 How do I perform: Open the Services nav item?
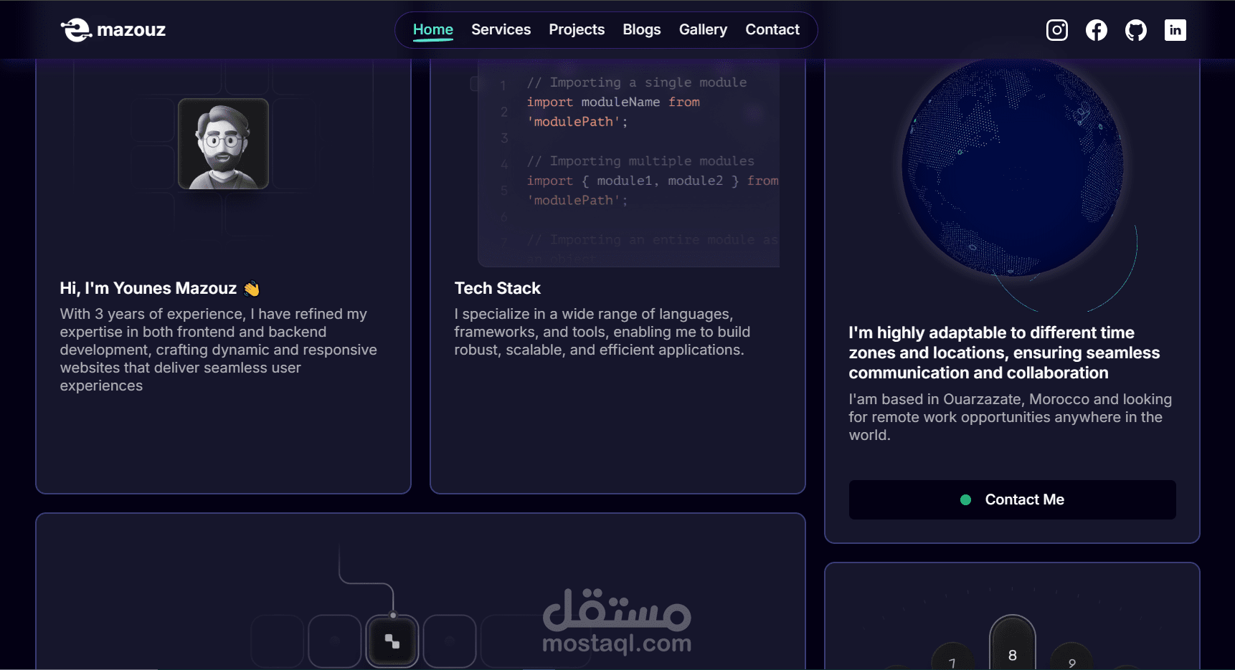click(501, 29)
